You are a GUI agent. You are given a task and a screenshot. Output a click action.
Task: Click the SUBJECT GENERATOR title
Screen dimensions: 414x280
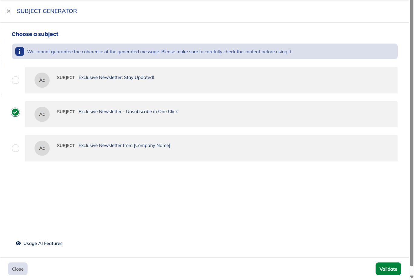click(x=47, y=11)
